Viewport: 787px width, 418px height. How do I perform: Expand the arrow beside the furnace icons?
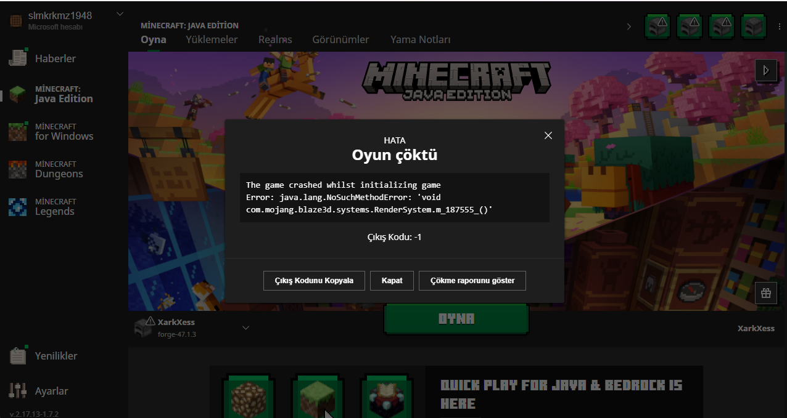tap(629, 27)
